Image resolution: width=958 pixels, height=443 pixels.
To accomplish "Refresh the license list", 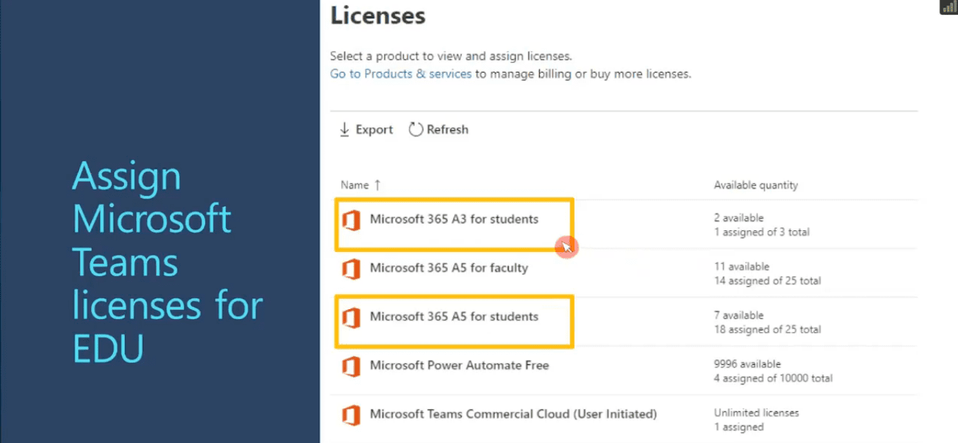I will coord(438,130).
